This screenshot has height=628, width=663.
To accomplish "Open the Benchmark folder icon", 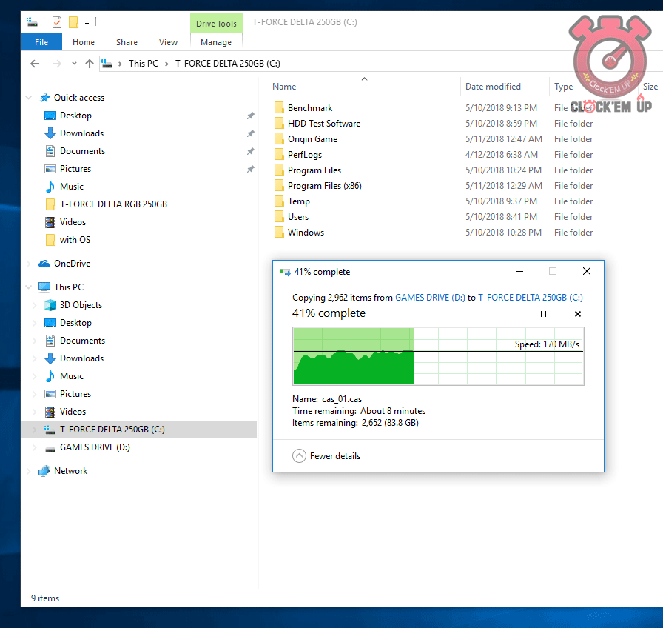I will tap(279, 108).
